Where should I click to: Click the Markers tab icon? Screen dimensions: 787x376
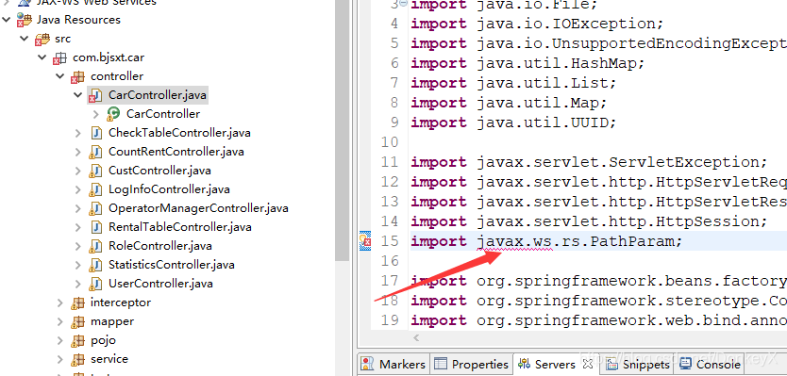tap(367, 364)
